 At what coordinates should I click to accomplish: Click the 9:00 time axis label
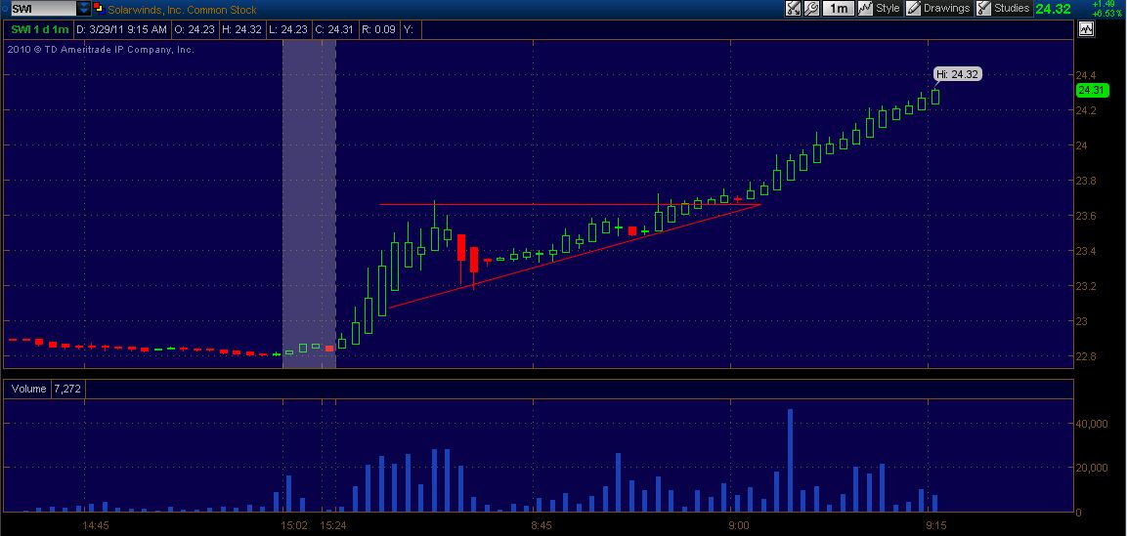click(739, 525)
